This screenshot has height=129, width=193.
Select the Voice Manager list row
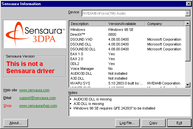pos(127,69)
